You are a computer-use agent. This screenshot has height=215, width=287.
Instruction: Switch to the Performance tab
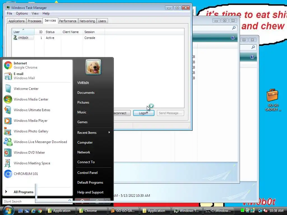[68, 21]
